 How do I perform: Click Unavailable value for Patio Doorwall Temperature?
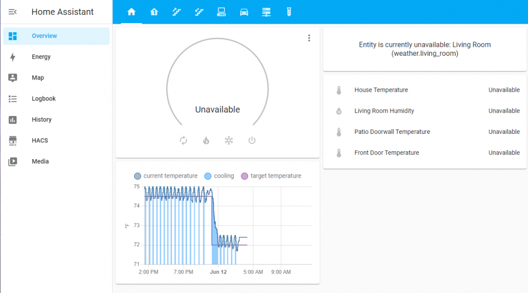pyautogui.click(x=504, y=132)
